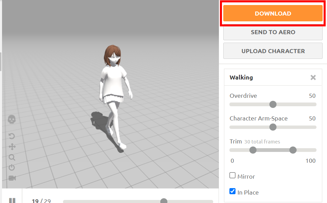Click the rotate reset arrow icon
327x203 pixels.
12,136
